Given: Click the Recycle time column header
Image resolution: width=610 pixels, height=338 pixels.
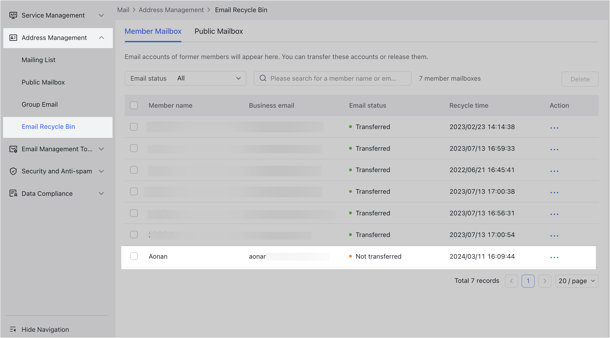Looking at the screenshot, I should tap(469, 105).
